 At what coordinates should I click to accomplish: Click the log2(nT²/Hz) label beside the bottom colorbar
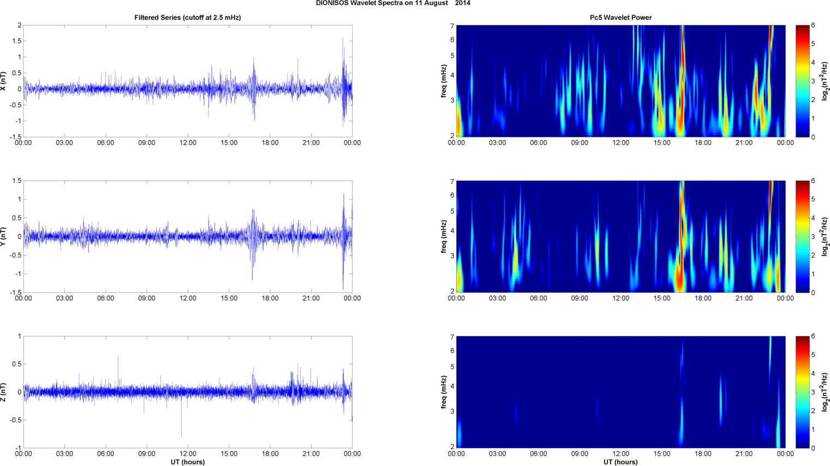pyautogui.click(x=826, y=392)
